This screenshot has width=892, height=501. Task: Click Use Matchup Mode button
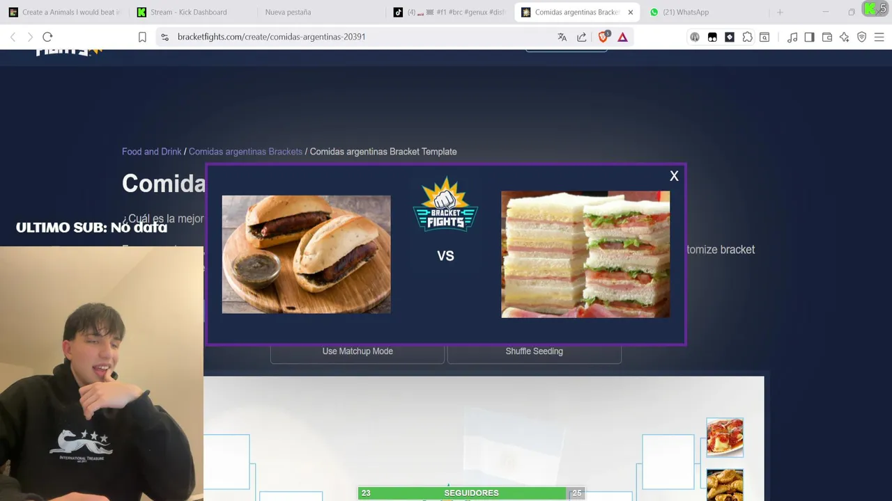tap(357, 351)
